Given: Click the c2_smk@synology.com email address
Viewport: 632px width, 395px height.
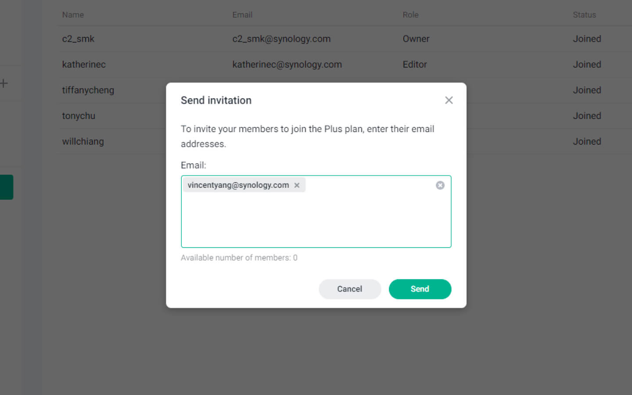Looking at the screenshot, I should [x=281, y=39].
